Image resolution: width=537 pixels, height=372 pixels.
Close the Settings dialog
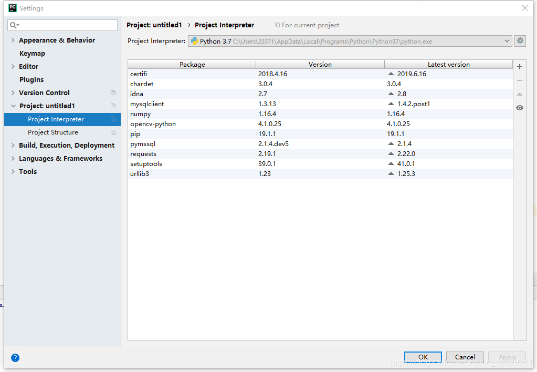525,8
